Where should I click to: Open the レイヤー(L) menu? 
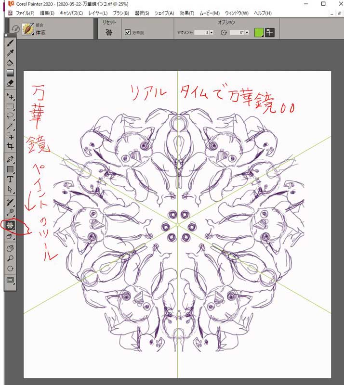[98, 13]
